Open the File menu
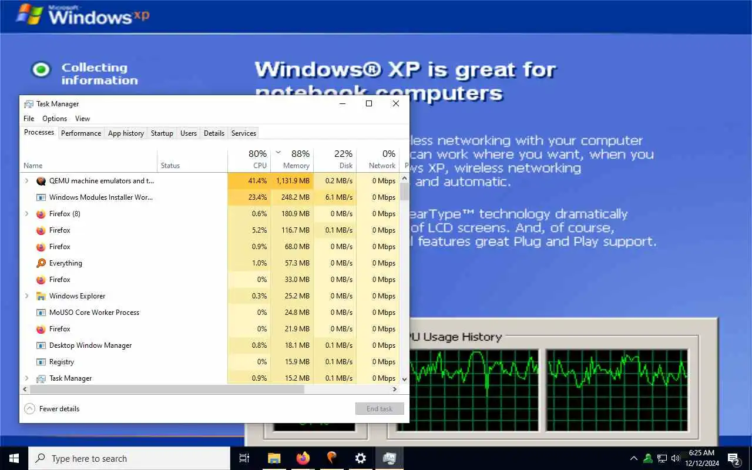This screenshot has width=752, height=470. [29, 119]
